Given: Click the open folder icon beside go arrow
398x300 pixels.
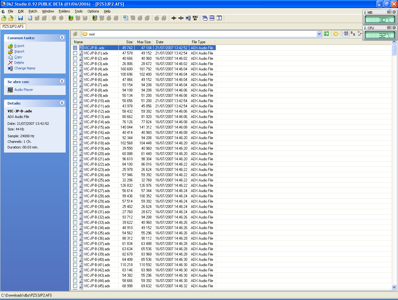Looking at the screenshot, I should [336, 34].
